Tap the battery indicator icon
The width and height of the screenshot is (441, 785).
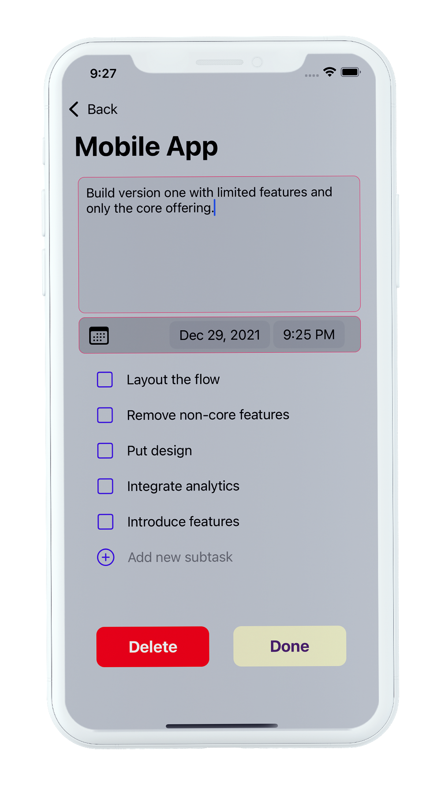pos(351,72)
